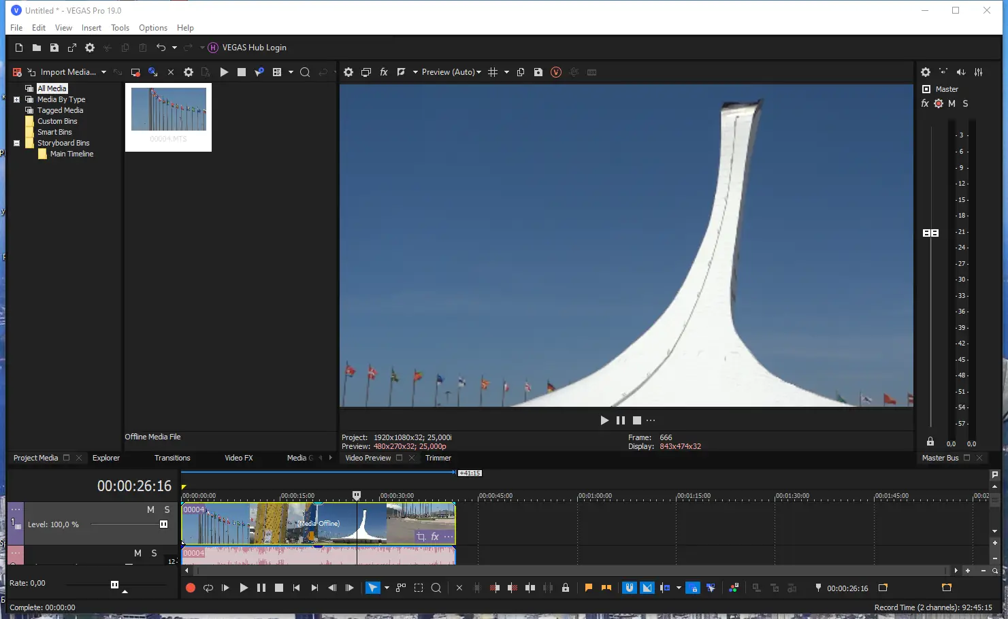Click the red Record button in transport bar
The image size is (1008, 619).
[x=191, y=588]
